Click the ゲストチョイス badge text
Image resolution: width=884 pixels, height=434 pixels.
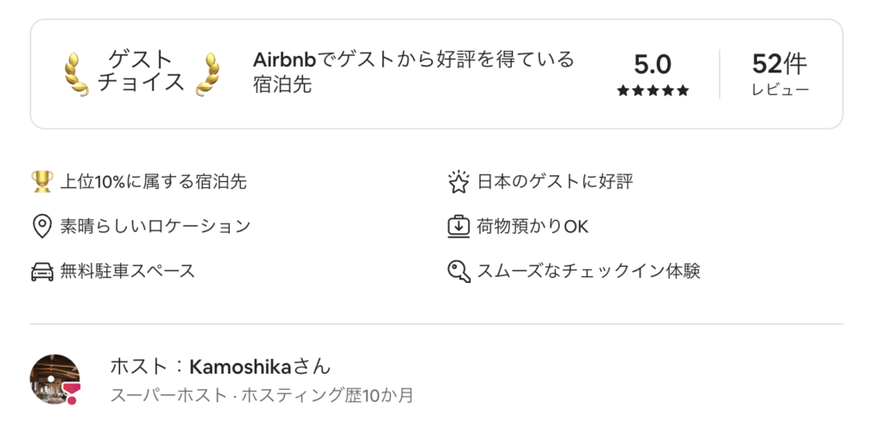(x=142, y=72)
